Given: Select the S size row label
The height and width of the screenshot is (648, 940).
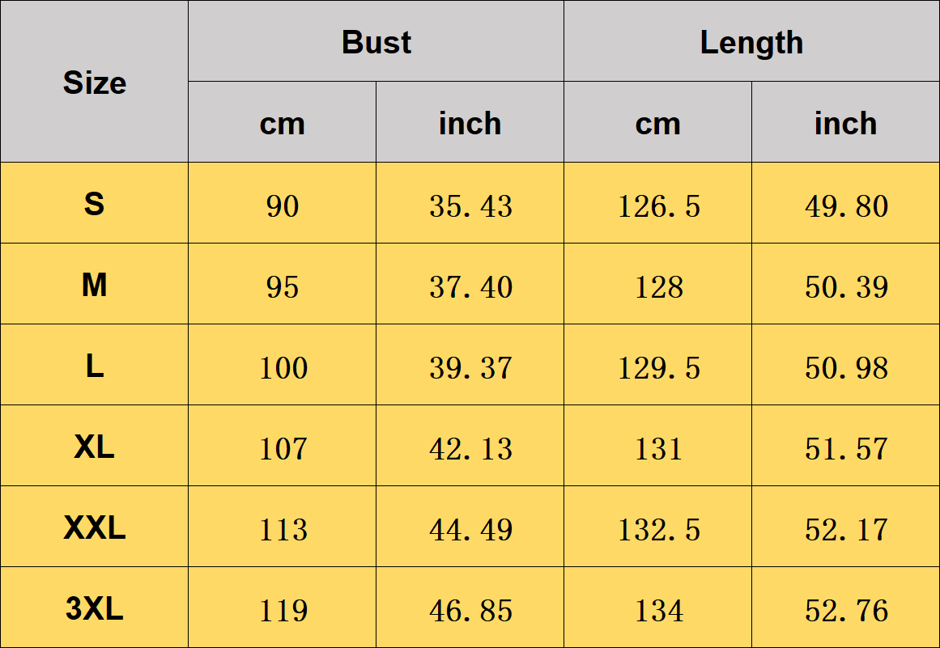Looking at the screenshot, I should point(94,204).
